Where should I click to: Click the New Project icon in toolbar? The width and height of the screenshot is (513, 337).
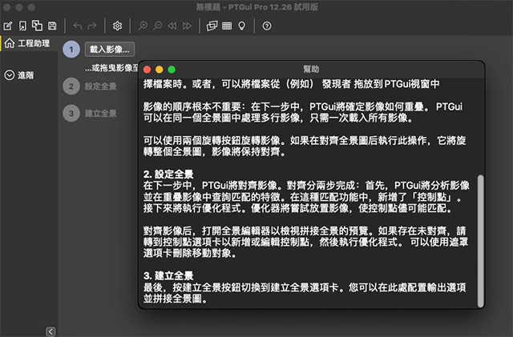(8, 26)
